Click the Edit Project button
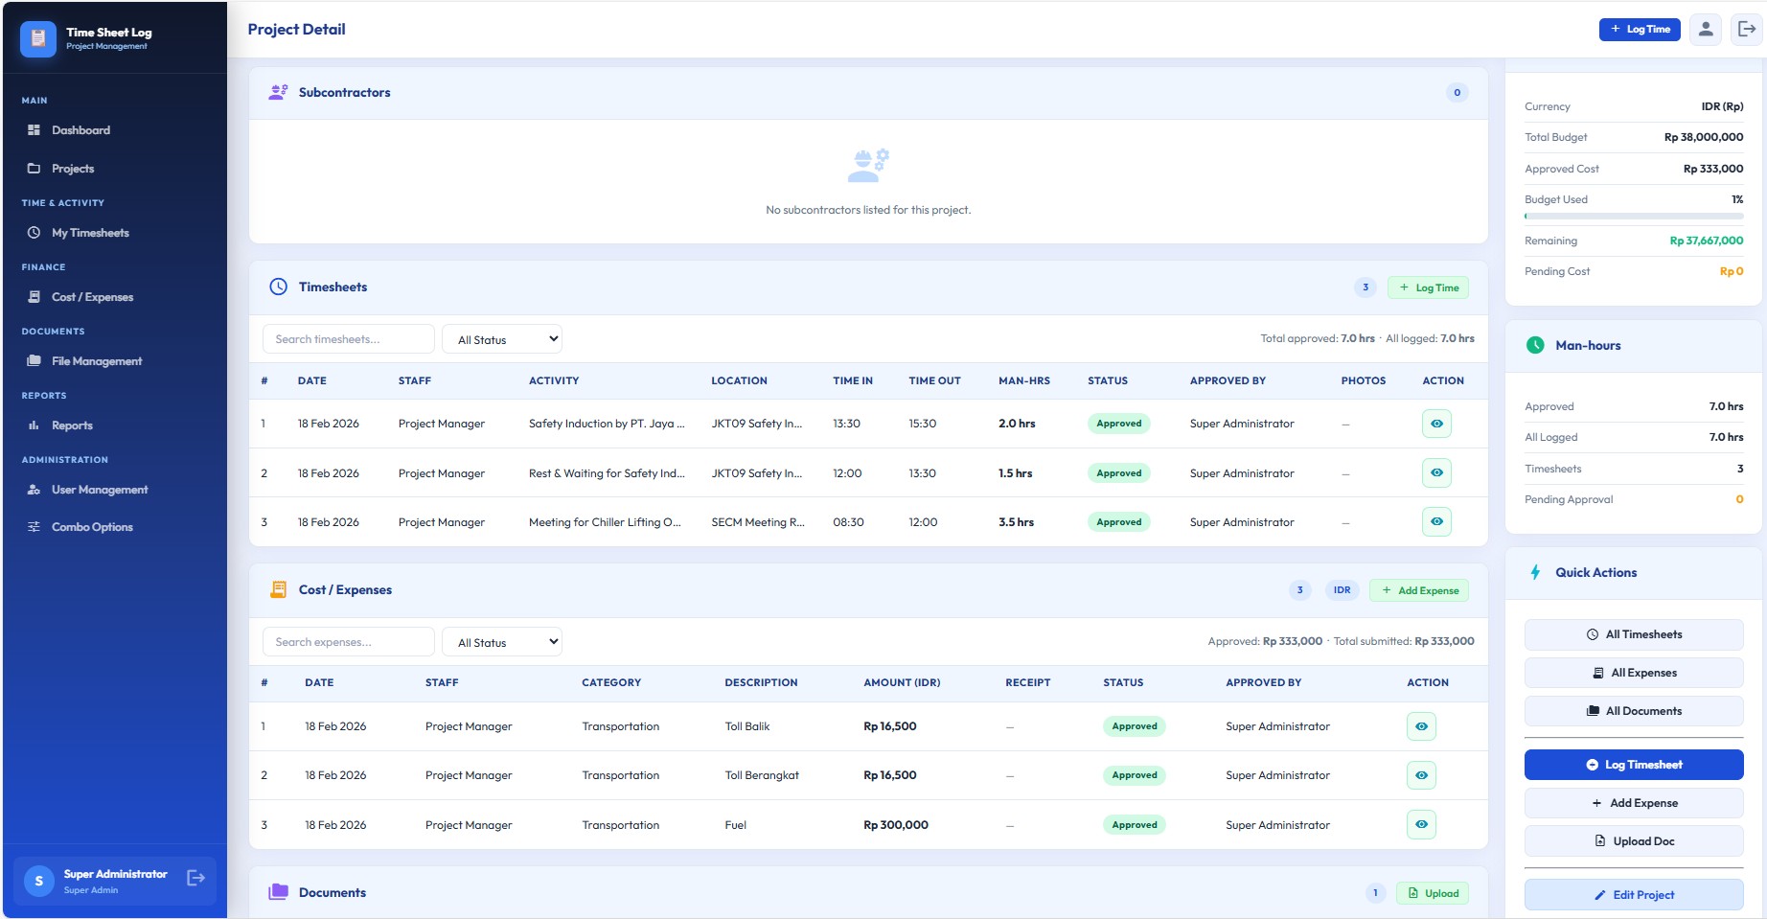The image size is (1767, 919). pos(1633,895)
